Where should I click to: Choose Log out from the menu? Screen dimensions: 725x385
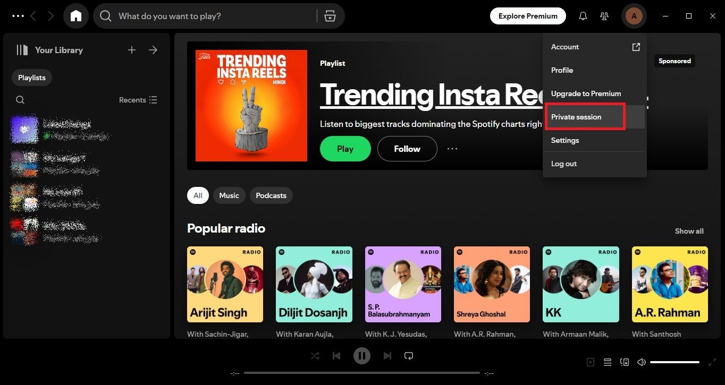(x=595, y=164)
